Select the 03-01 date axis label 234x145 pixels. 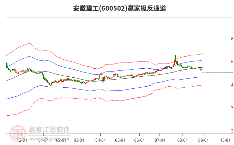click(x=79, y=140)
